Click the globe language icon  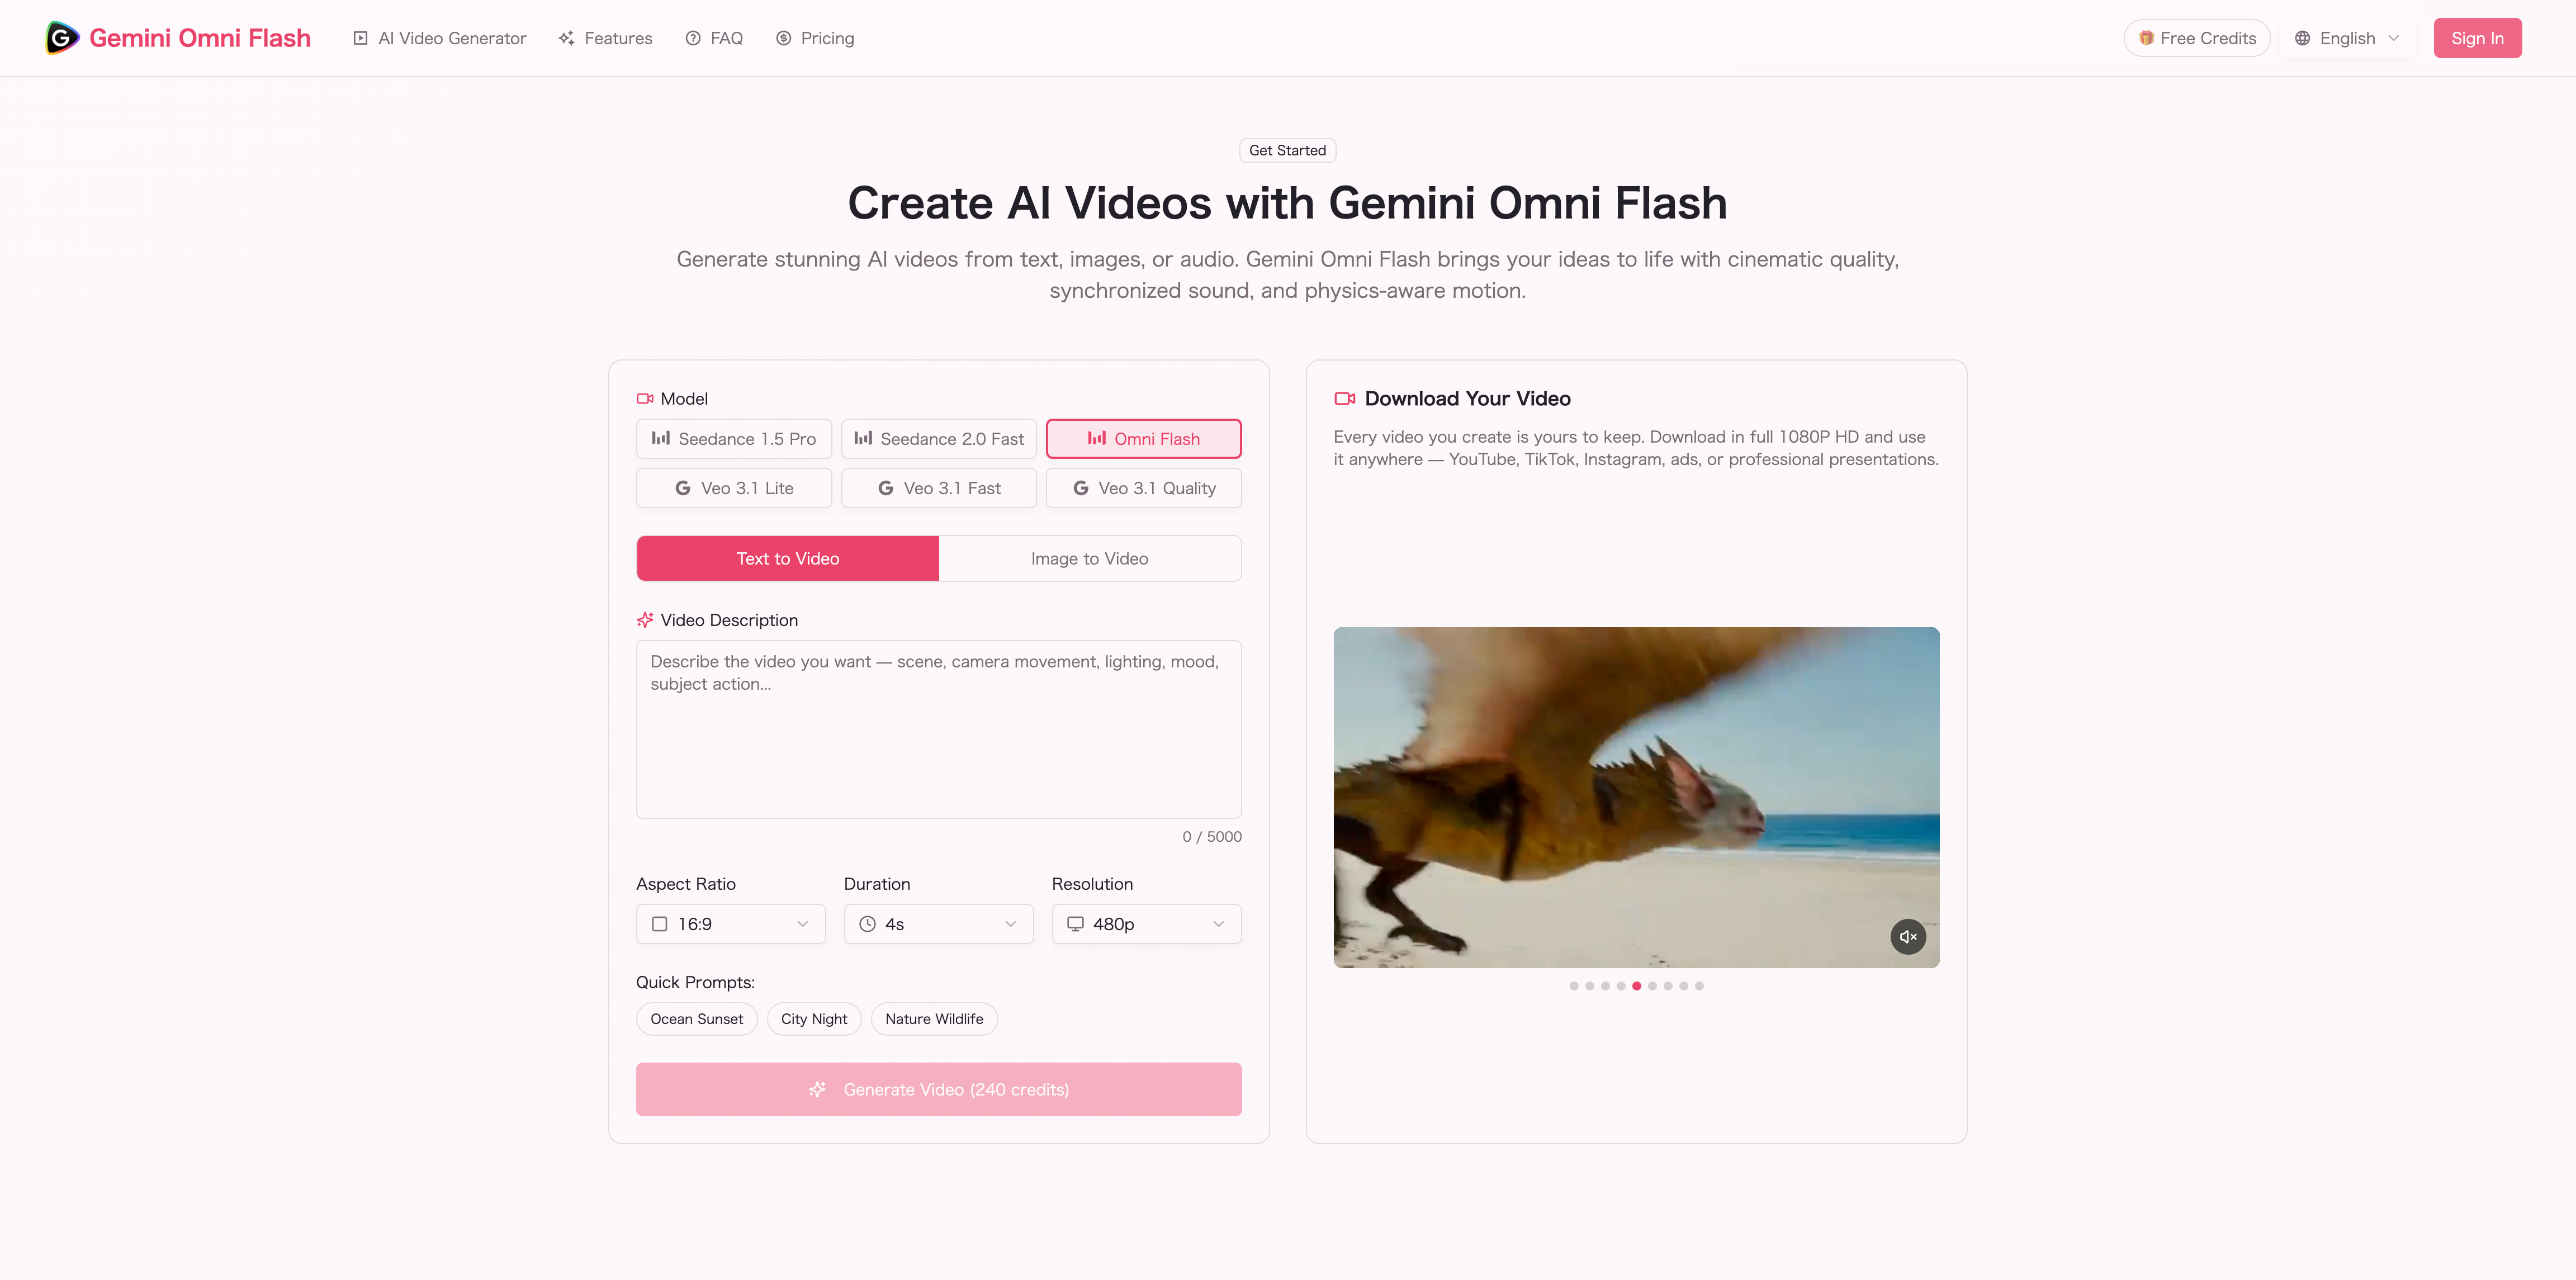(2302, 38)
